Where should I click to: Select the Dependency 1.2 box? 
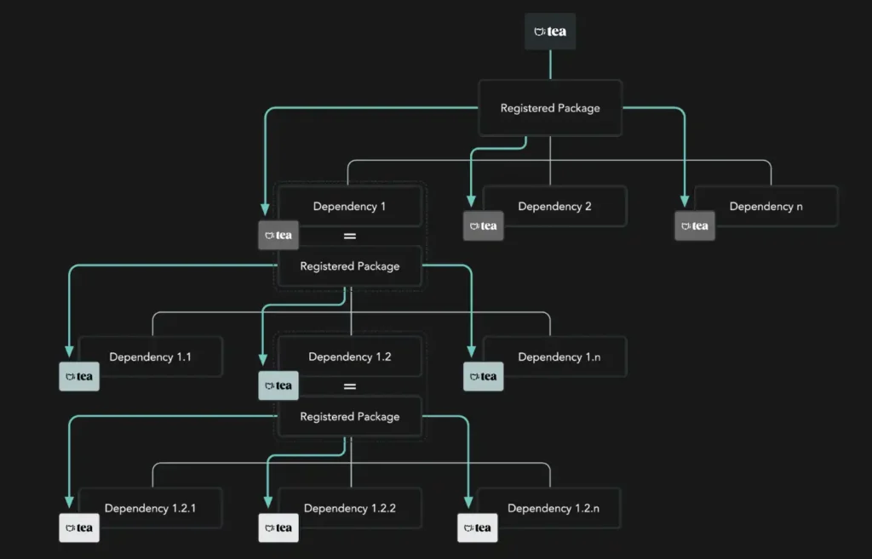click(350, 357)
